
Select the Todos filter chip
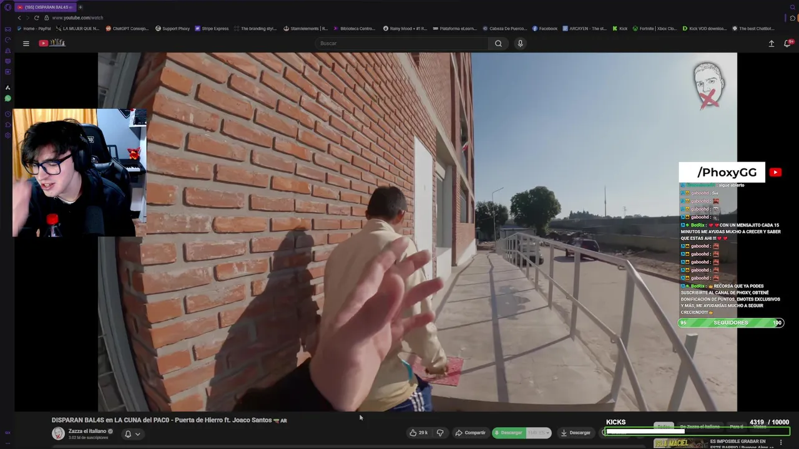coord(664,427)
